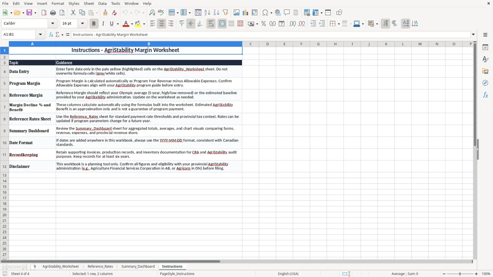Open the Borders dropdown arrow
Viewport: 493px width, 277px height.
click(x=339, y=24)
